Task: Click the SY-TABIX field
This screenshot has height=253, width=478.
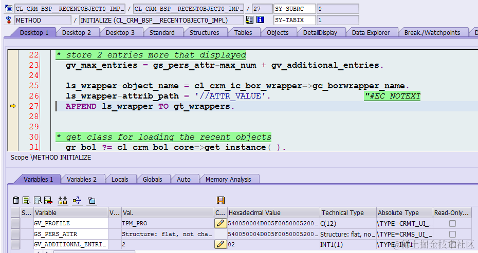Action: tap(295, 20)
